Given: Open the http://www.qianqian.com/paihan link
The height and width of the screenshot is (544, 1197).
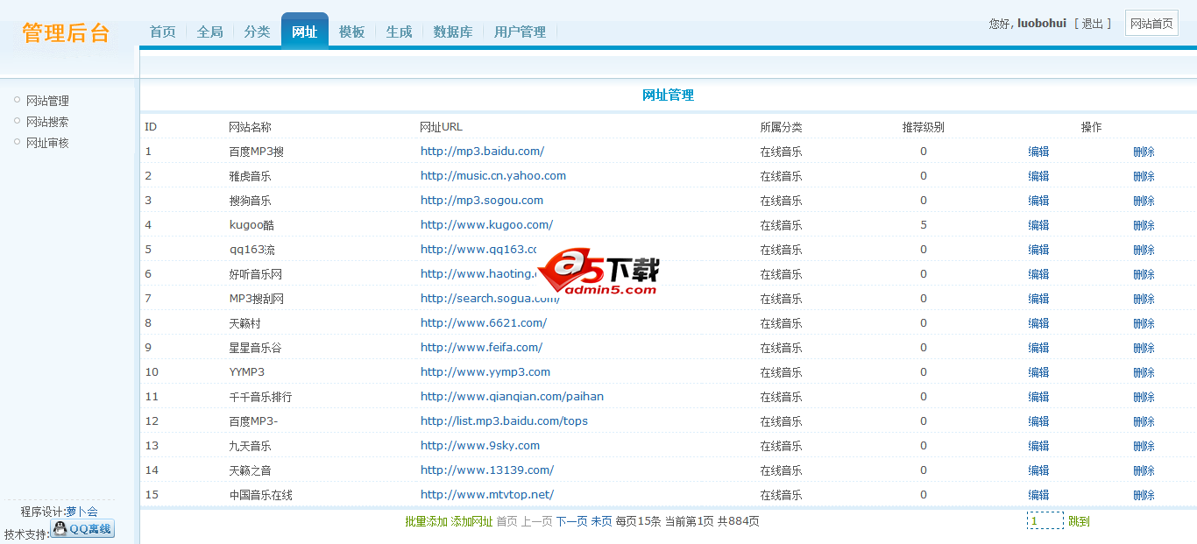Looking at the screenshot, I should [512, 397].
